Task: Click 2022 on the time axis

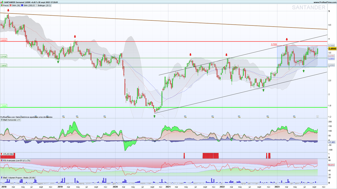Action: [x=222, y=186]
